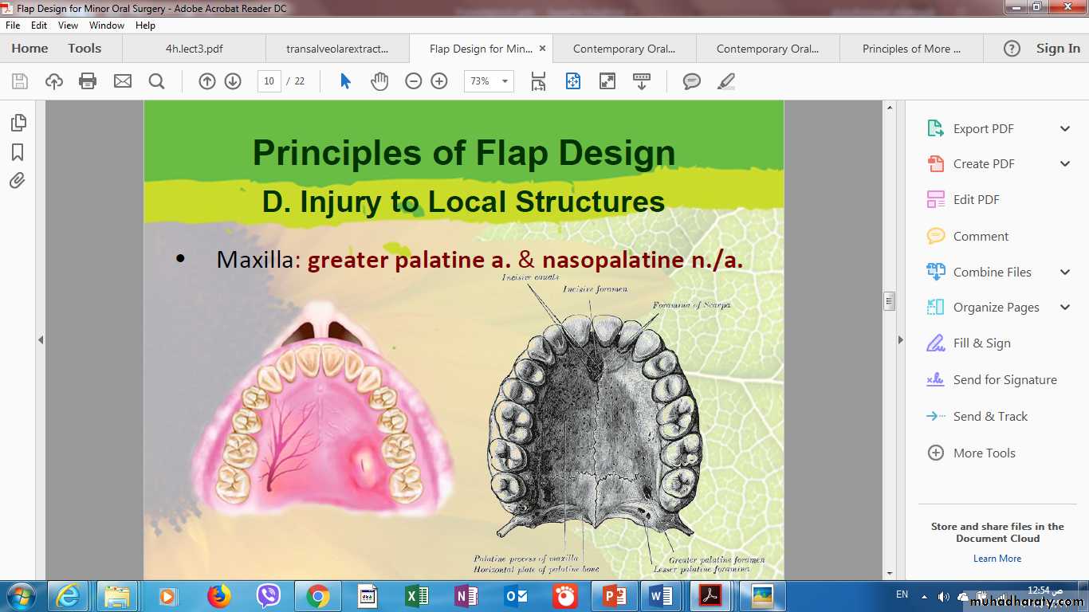
Task: Click the zoom out minus icon
Action: pos(413,81)
